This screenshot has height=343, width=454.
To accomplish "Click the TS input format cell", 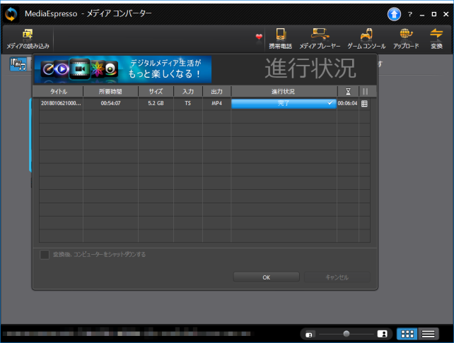I will click(x=188, y=104).
